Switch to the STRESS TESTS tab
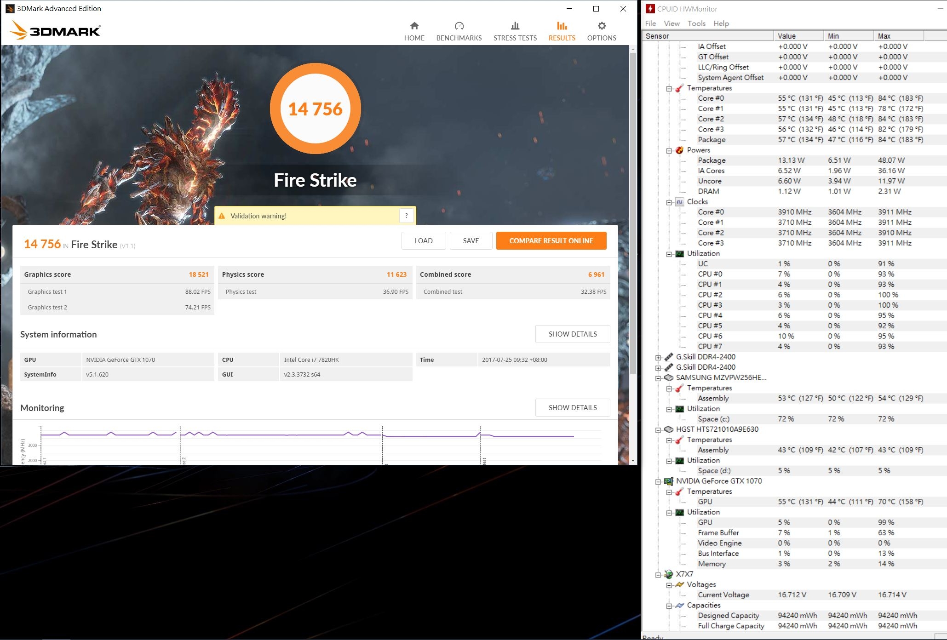Screen dimensions: 947x640 click(x=515, y=31)
